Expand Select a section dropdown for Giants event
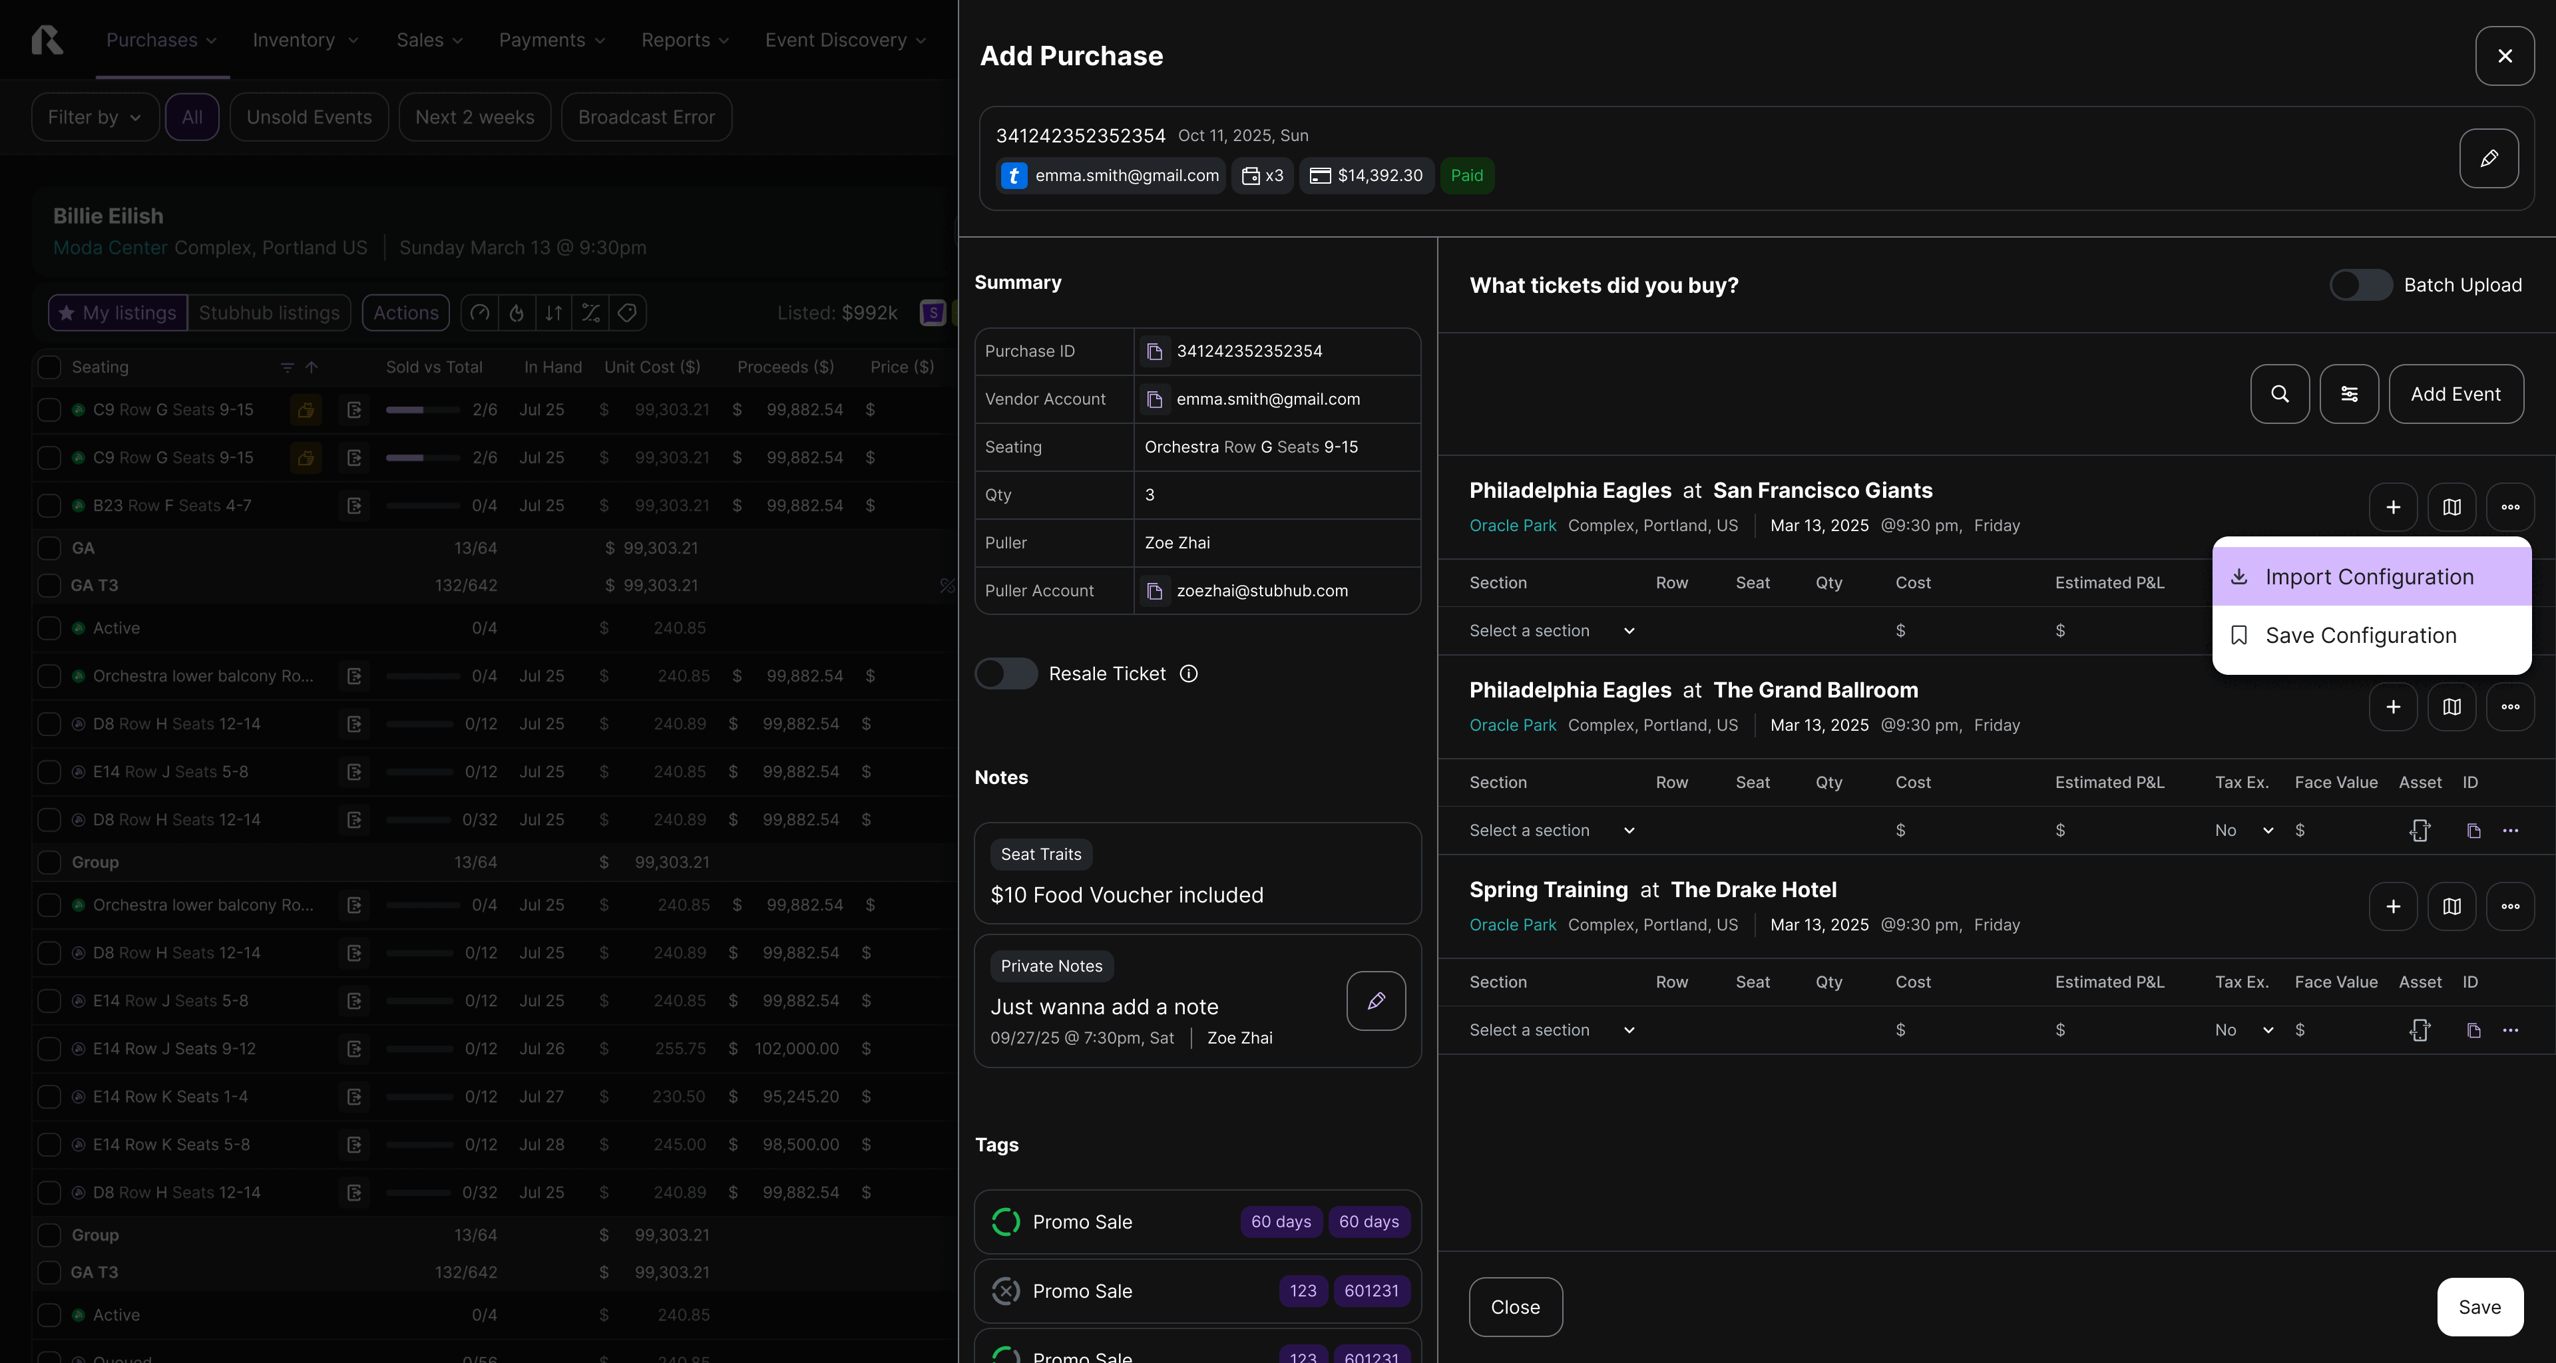Viewport: 2556px width, 1363px height. coord(1551,631)
